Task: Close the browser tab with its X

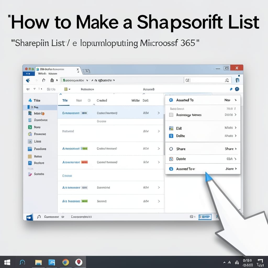Action: coord(78,69)
